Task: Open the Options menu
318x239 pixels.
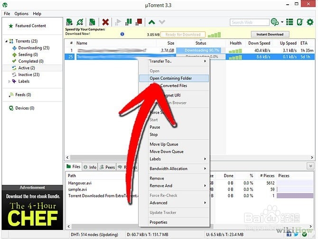Action: tap(21, 14)
